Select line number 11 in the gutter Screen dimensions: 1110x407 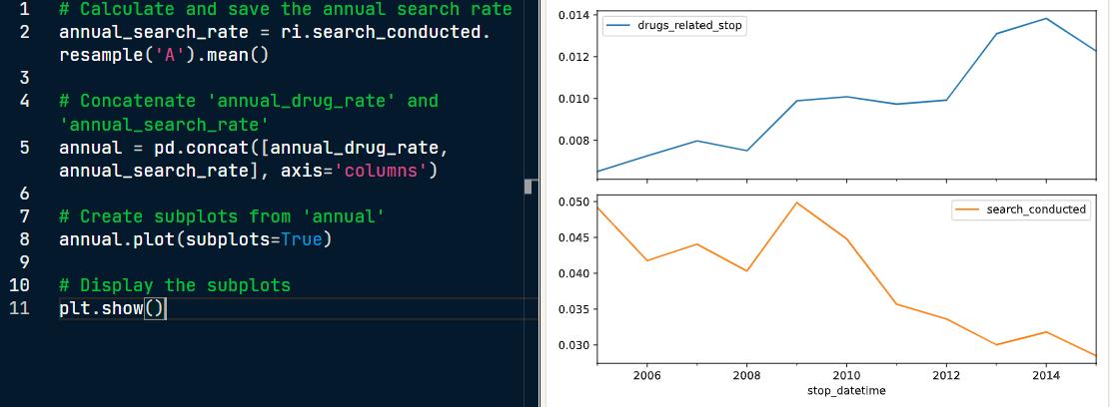[x=21, y=308]
